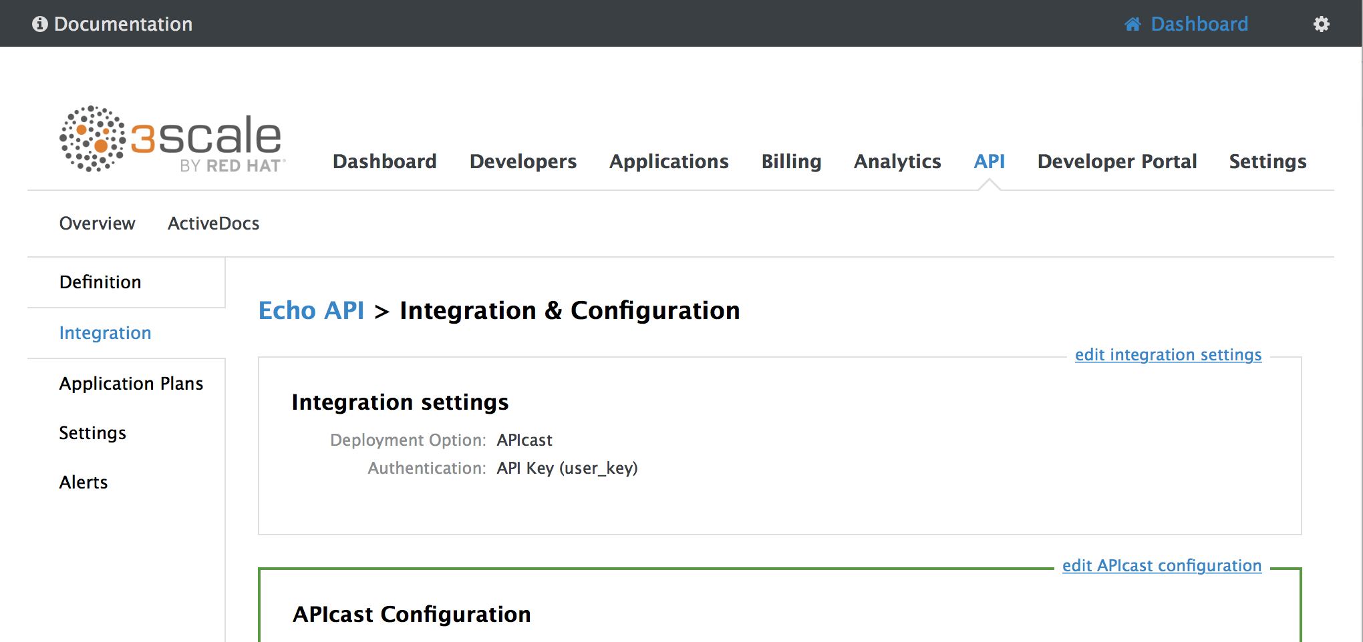Open the Dashboard link in top bar
The image size is (1363, 642).
1199,24
